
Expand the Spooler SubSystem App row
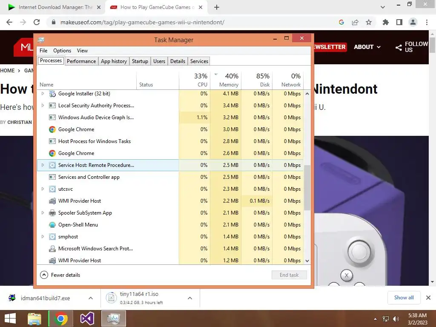tap(43, 213)
